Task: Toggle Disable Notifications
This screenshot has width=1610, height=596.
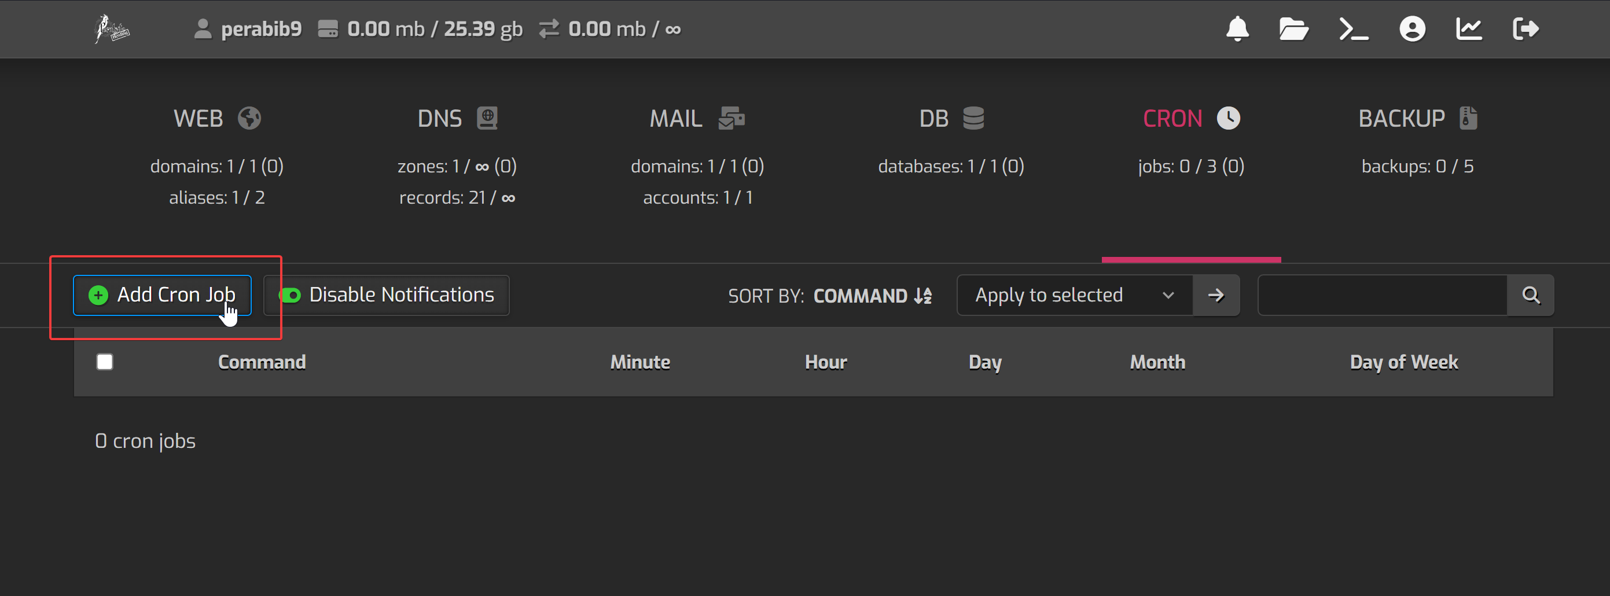Action: pyautogui.click(x=386, y=296)
